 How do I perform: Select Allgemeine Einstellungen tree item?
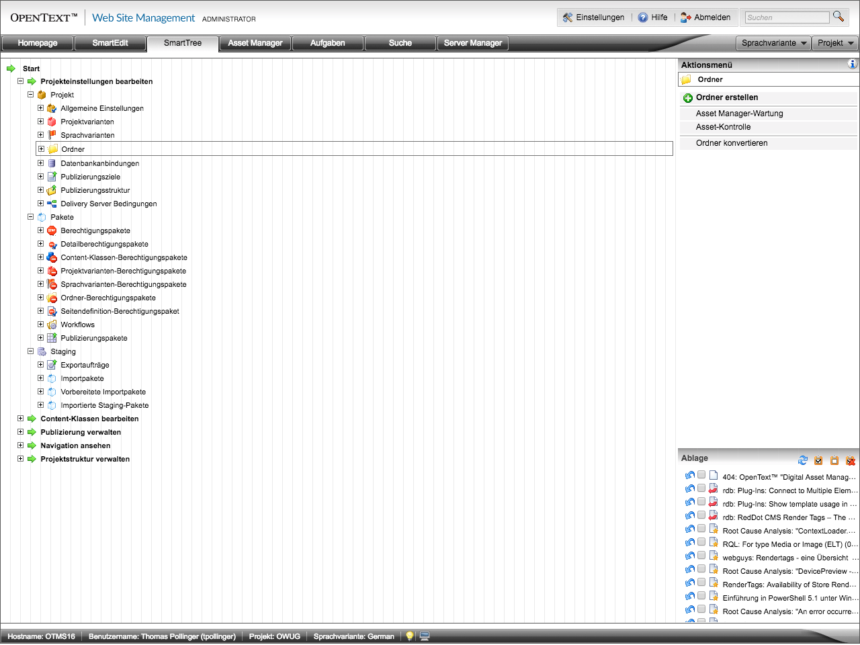click(x=102, y=108)
